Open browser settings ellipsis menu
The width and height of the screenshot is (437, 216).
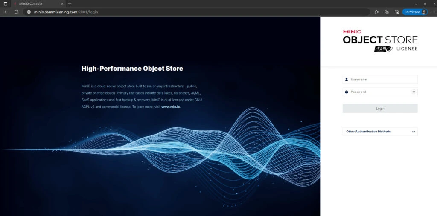coord(433,12)
